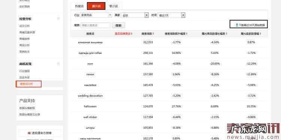
Task: Click search index value 117,594
Action: [148, 117]
